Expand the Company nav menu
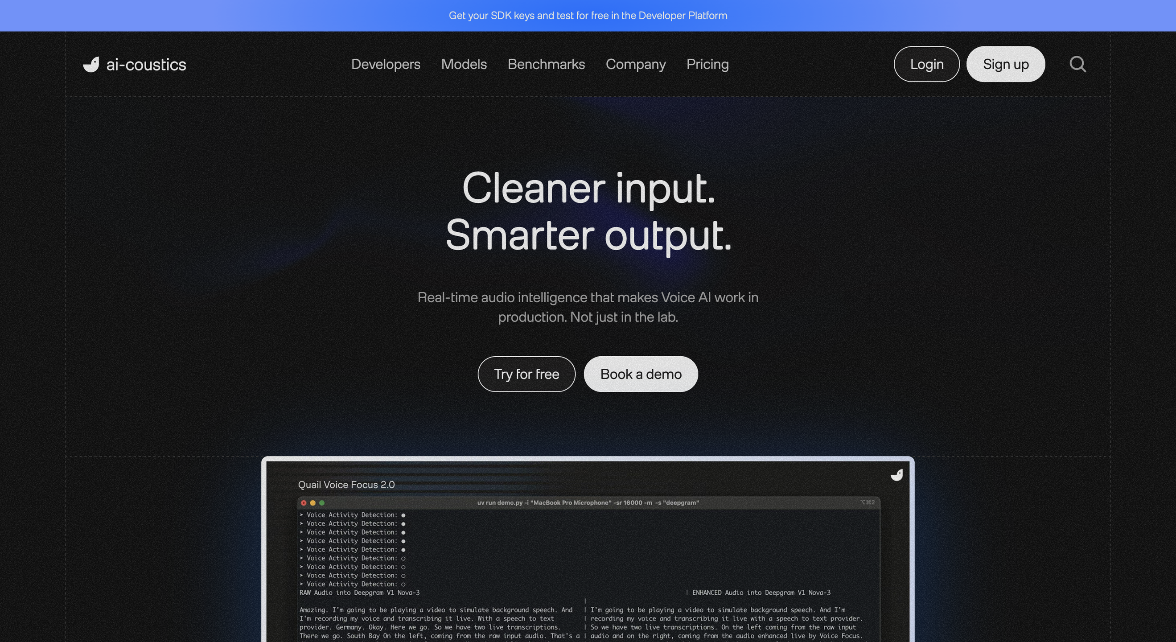The image size is (1176, 642). (636, 64)
